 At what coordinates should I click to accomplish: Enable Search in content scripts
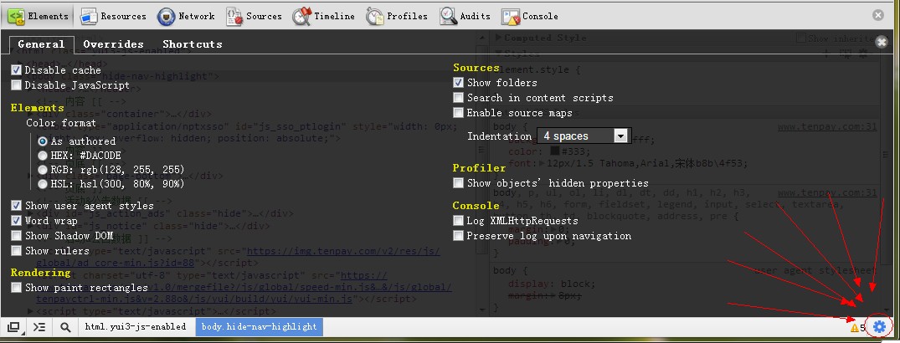click(x=458, y=98)
